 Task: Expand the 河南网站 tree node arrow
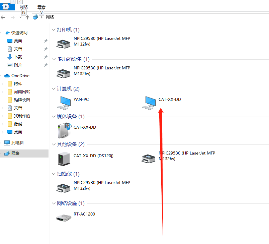click(3, 92)
